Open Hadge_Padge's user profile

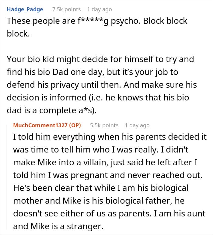(x=25, y=9)
